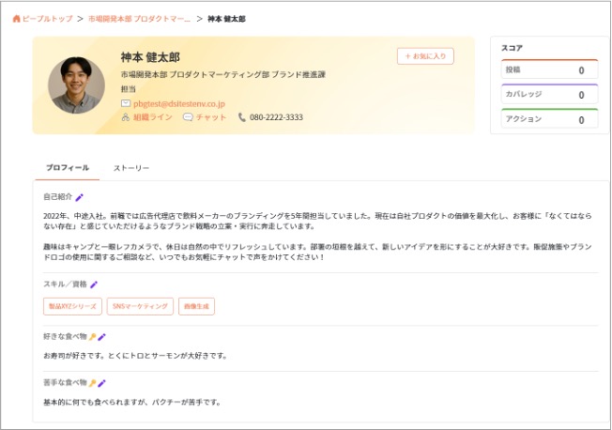Click key icon next to 苦手な食べ物

[93, 383]
